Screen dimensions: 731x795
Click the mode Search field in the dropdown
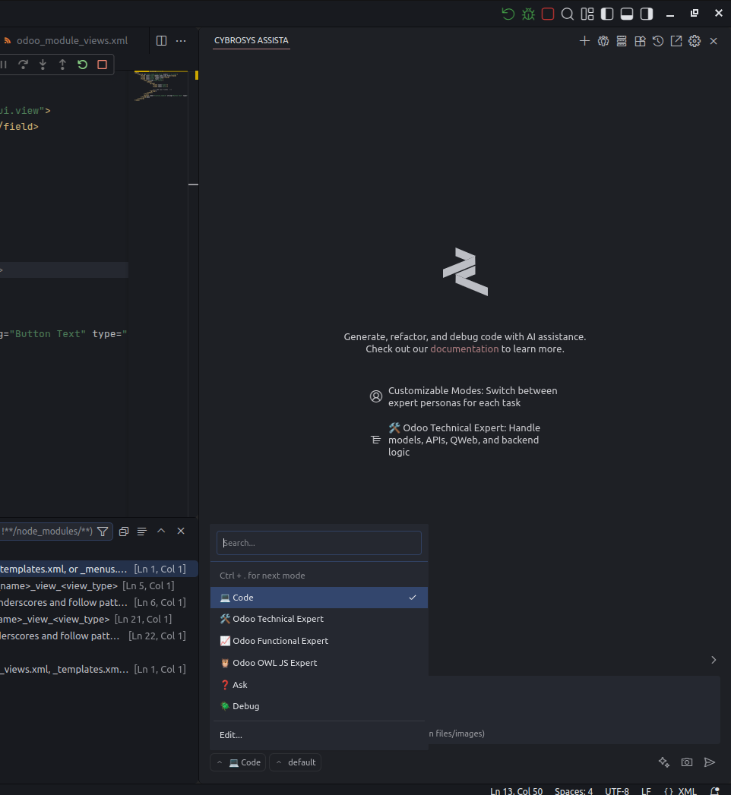click(319, 543)
